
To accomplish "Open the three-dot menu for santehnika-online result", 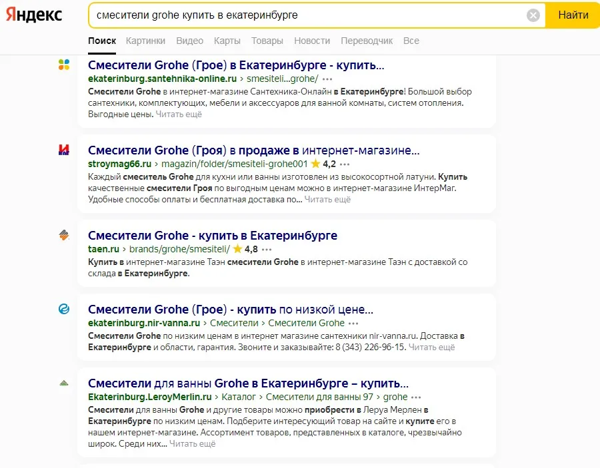I will pos(327,79).
